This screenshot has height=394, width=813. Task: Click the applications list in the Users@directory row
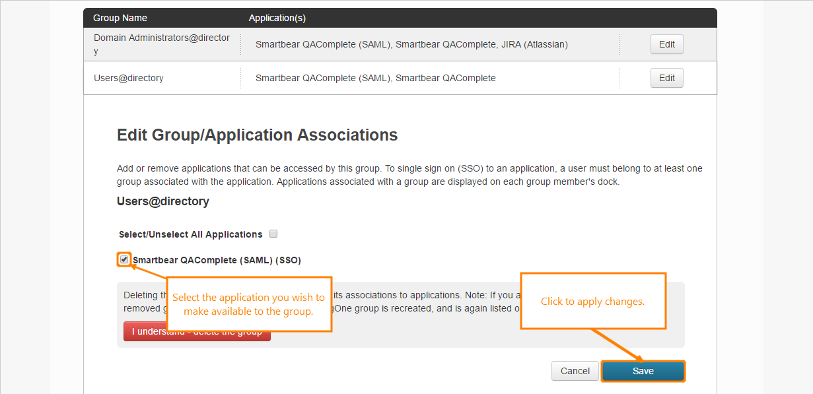pos(375,78)
